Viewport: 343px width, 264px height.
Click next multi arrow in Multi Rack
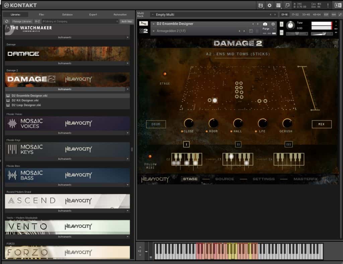pos(275,15)
